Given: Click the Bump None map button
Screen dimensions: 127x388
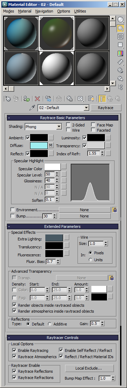Looking at the screenshot, I should tap(84, 216).
